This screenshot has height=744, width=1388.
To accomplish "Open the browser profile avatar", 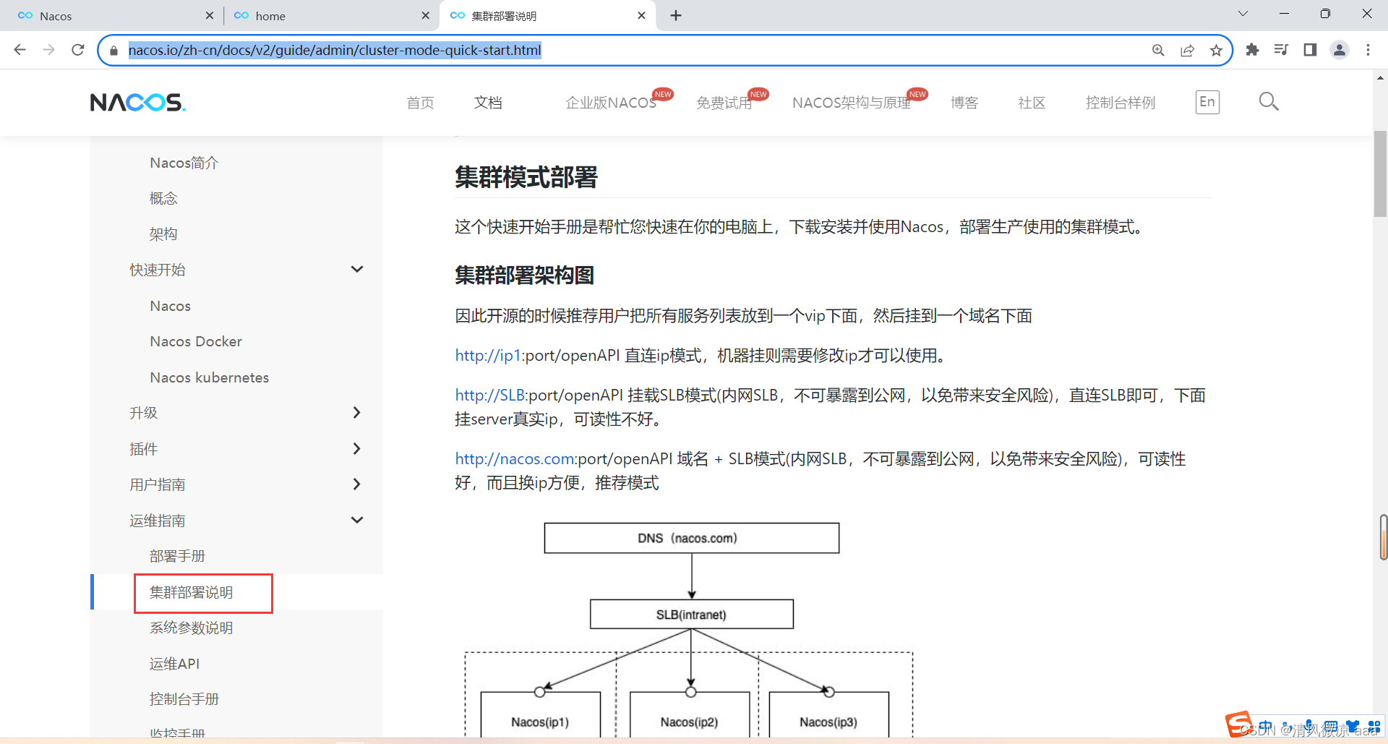I will pos(1339,50).
